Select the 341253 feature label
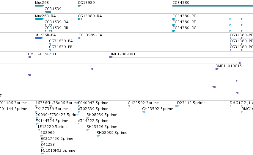The image size is (253, 155). click(x=48, y=145)
